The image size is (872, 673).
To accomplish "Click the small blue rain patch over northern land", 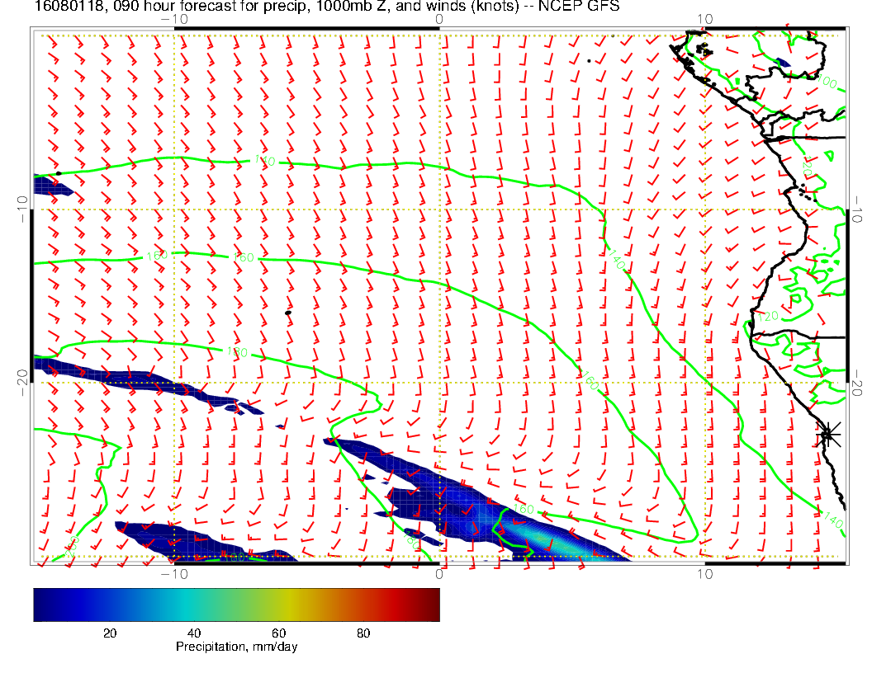I will coord(783,64).
